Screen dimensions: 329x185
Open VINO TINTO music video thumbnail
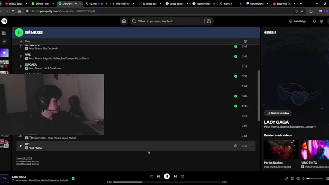click(x=315, y=150)
